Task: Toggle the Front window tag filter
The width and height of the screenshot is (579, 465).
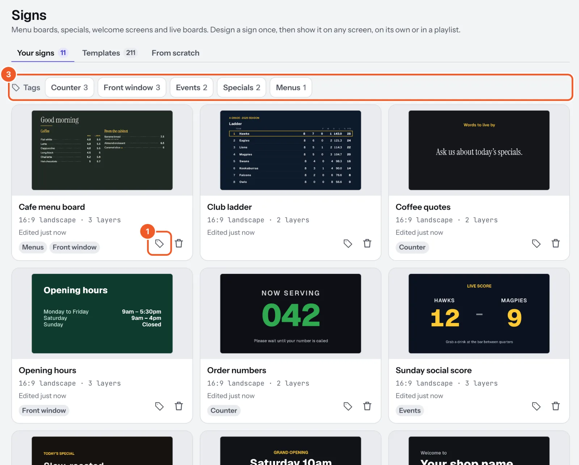Action: pos(132,87)
